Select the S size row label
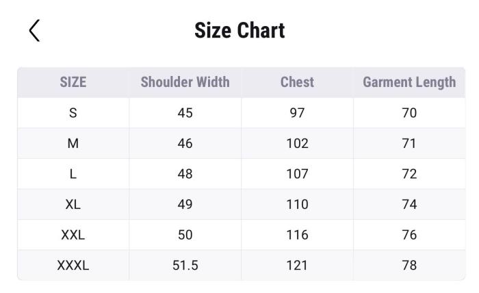Image resolution: width=479 pixels, height=293 pixels. point(73,113)
